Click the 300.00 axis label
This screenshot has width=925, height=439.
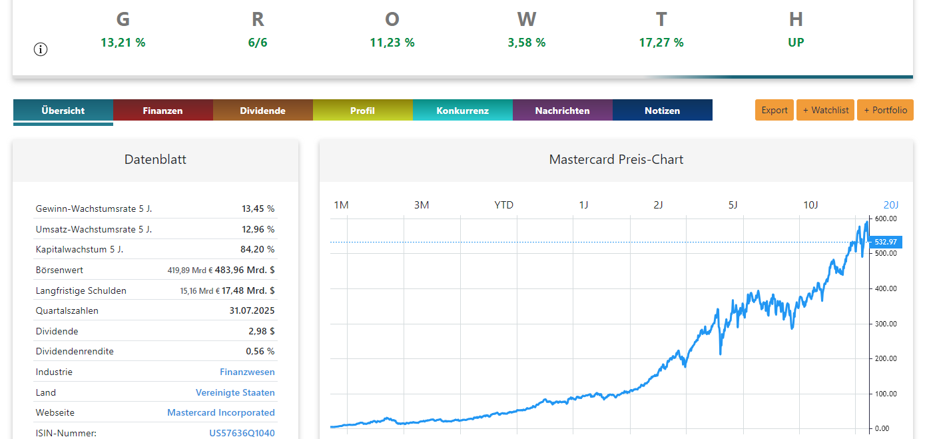pos(886,324)
